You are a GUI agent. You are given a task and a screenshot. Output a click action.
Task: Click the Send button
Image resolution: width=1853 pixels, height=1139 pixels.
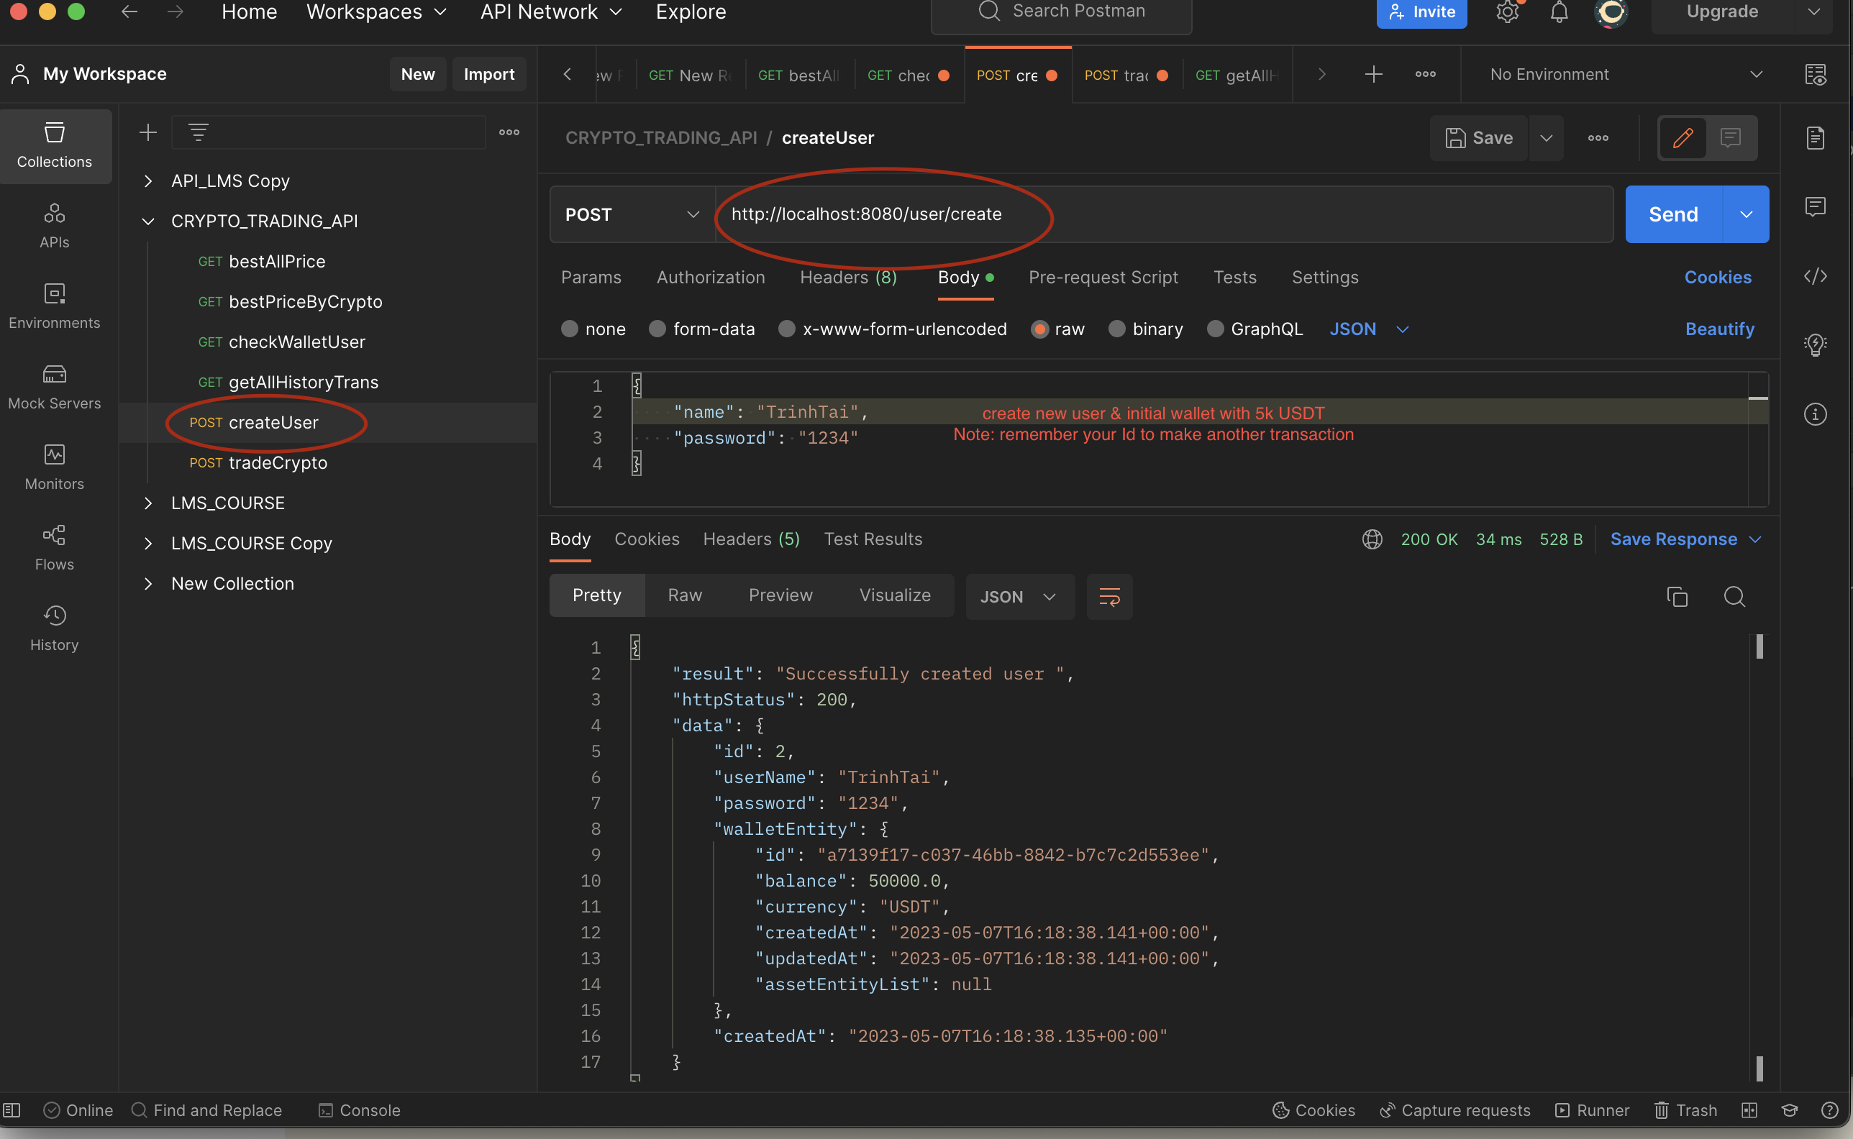click(x=1672, y=214)
